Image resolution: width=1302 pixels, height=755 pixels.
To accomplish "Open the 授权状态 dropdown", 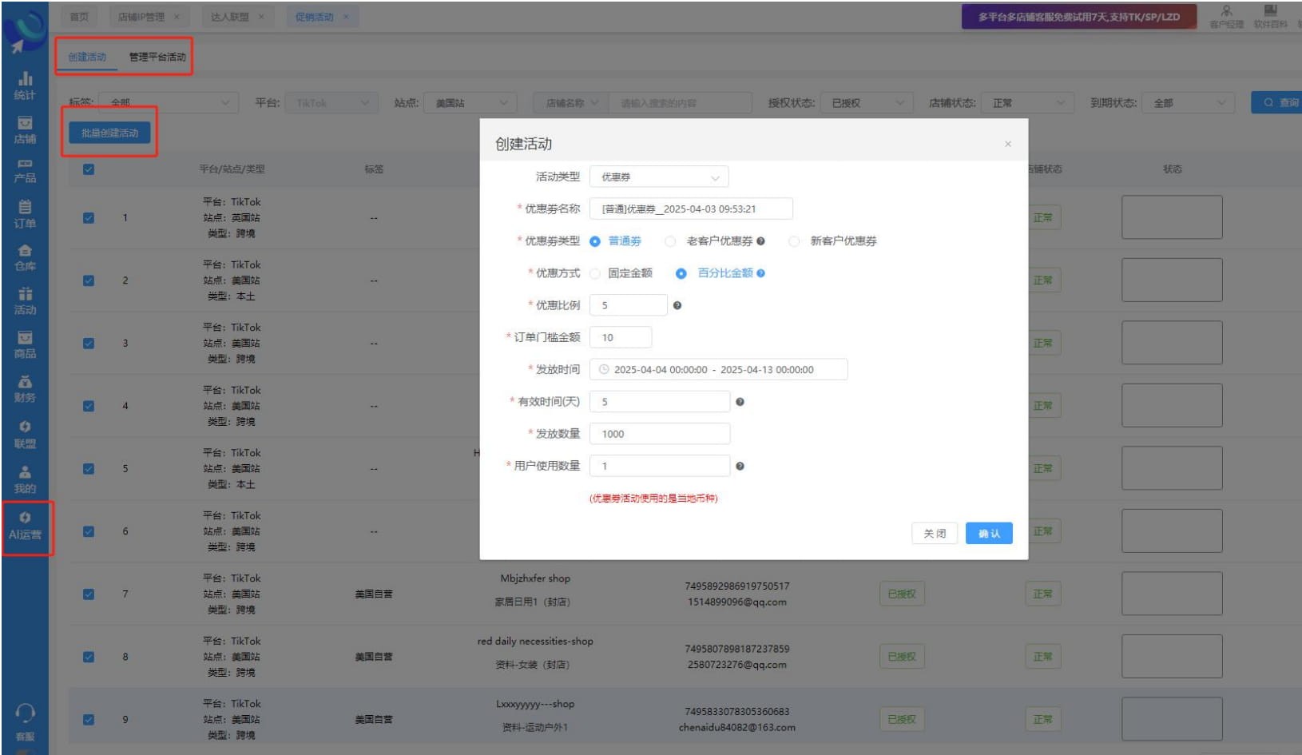I will point(866,103).
